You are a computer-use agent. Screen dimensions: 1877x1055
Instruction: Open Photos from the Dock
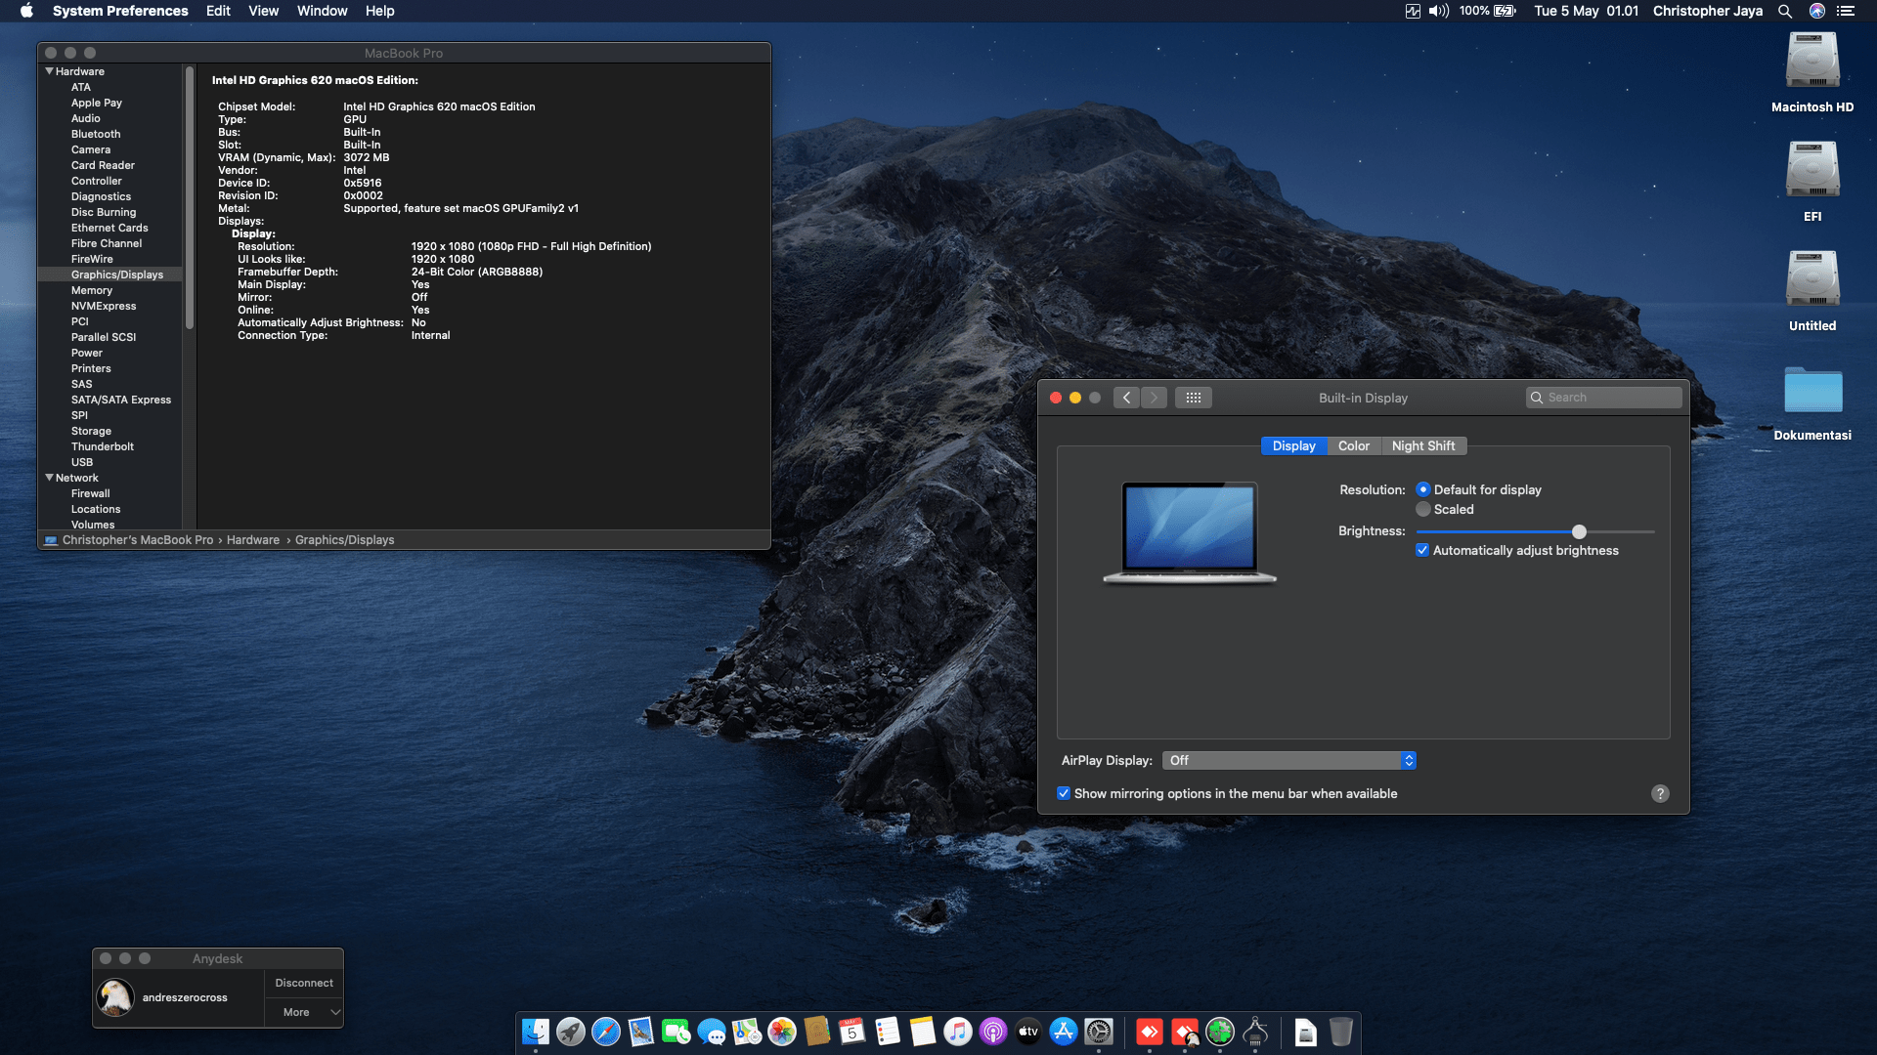point(782,1032)
